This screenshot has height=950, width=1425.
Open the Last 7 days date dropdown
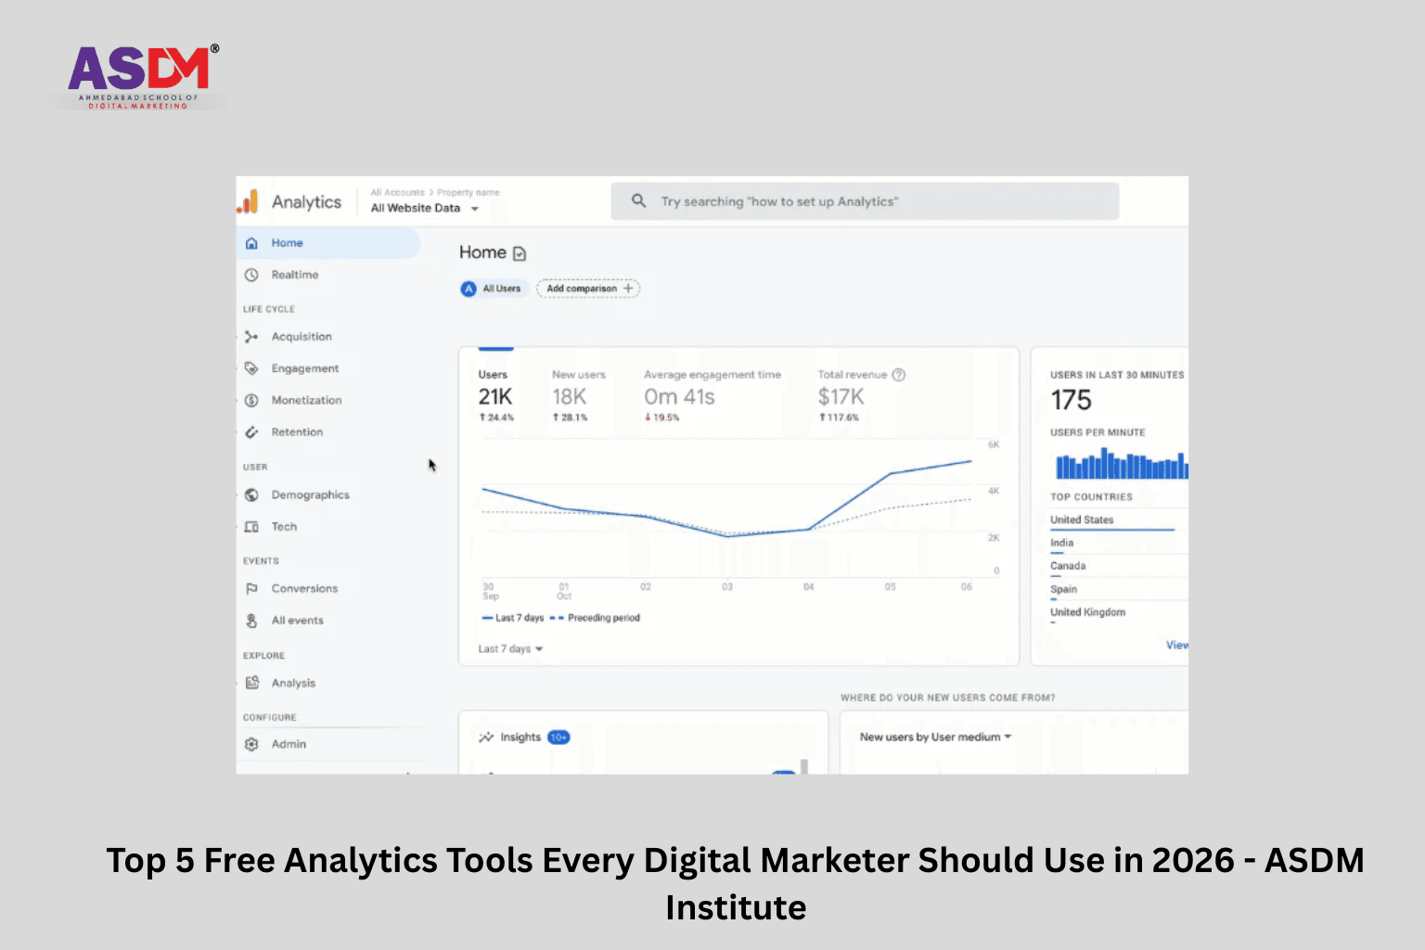point(510,648)
